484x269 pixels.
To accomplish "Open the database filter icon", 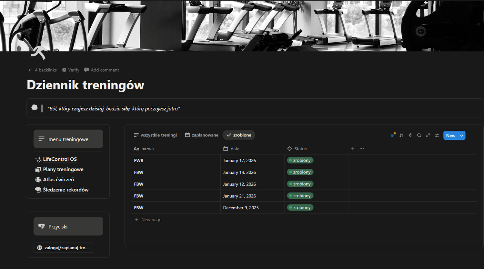I will (392, 135).
